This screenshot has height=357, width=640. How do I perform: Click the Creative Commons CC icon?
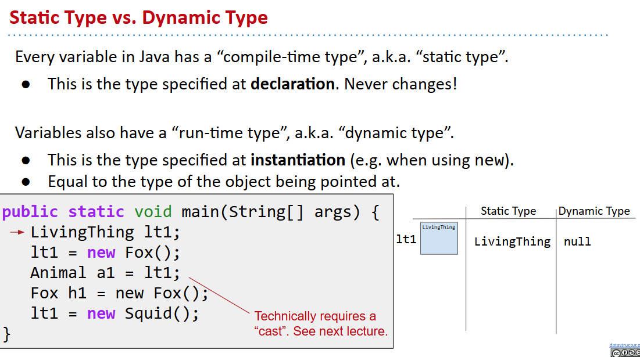point(616,352)
